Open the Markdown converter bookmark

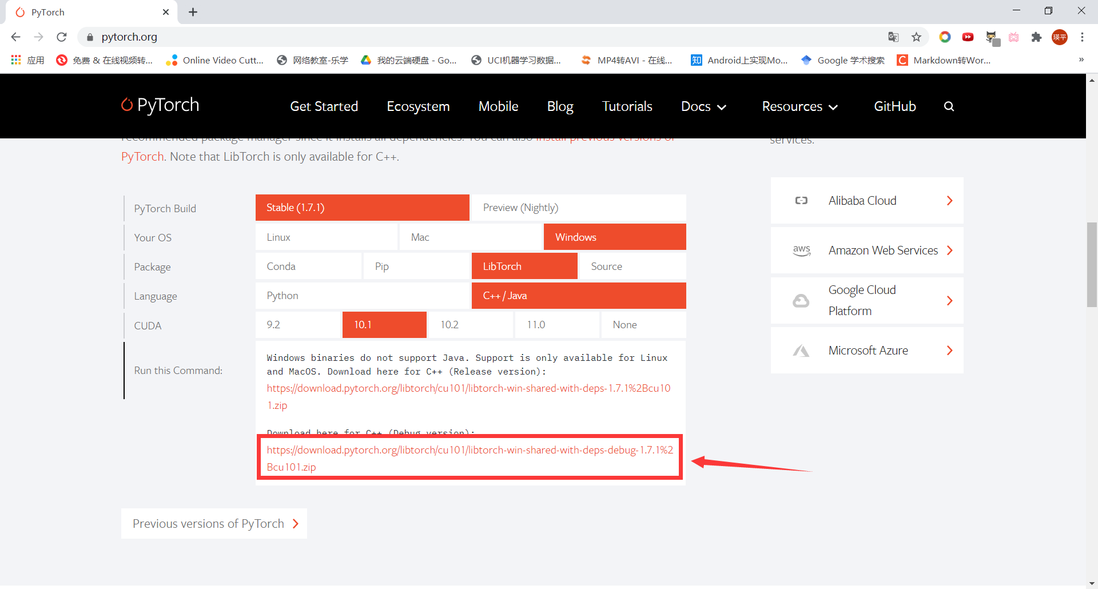tap(944, 60)
